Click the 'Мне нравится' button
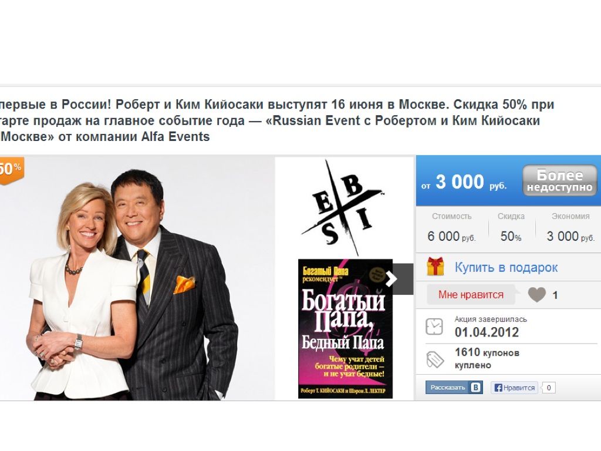601x451 pixels. click(471, 295)
